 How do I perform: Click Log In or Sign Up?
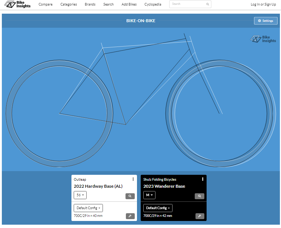(263, 4)
